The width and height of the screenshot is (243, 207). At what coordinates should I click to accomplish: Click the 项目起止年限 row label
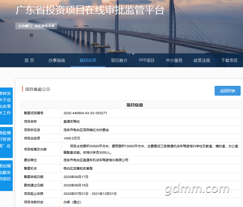click(x=34, y=194)
